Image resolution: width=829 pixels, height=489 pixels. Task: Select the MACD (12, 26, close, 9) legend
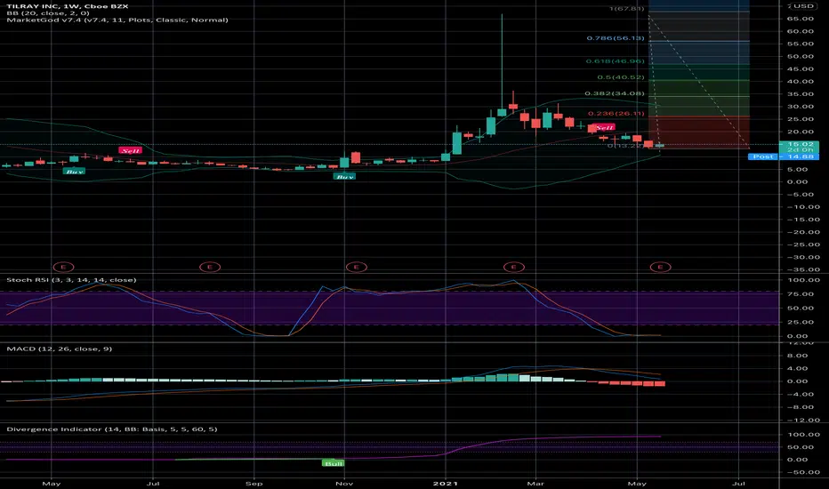(x=60, y=349)
